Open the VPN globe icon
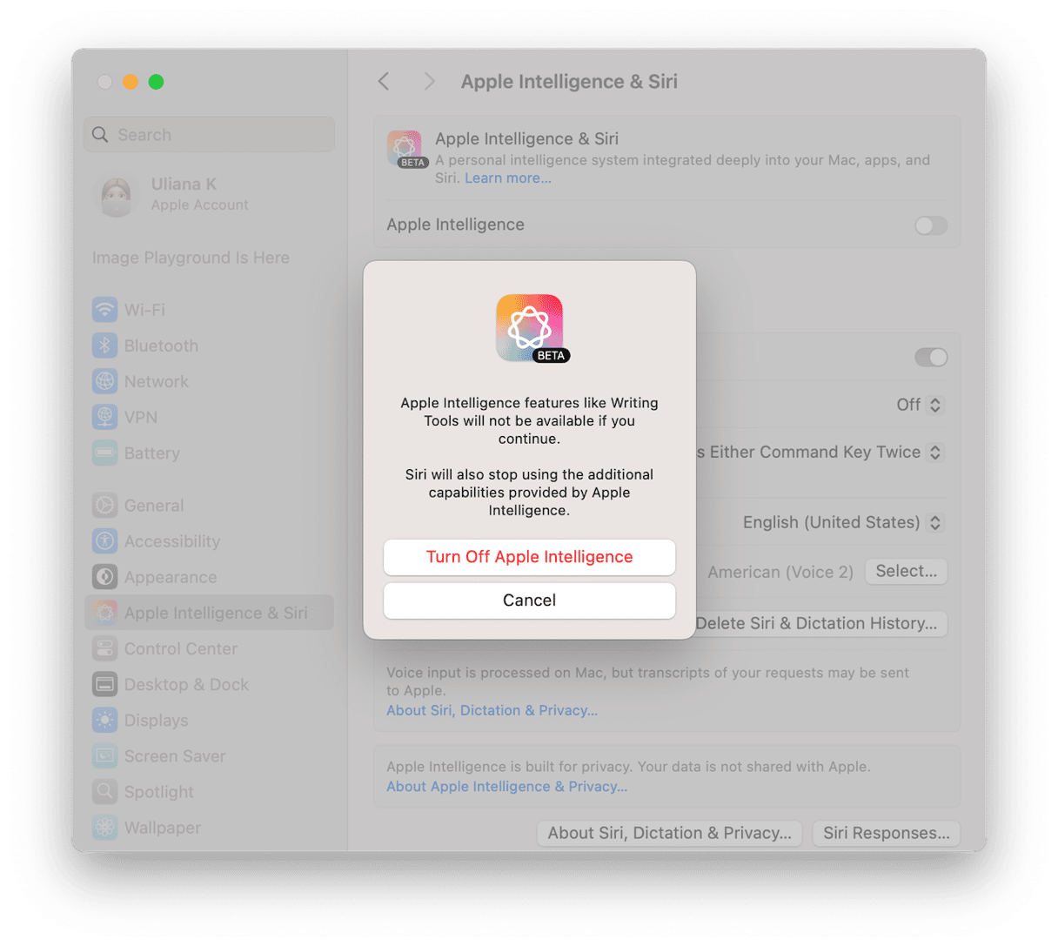1058x946 pixels. coord(105,417)
